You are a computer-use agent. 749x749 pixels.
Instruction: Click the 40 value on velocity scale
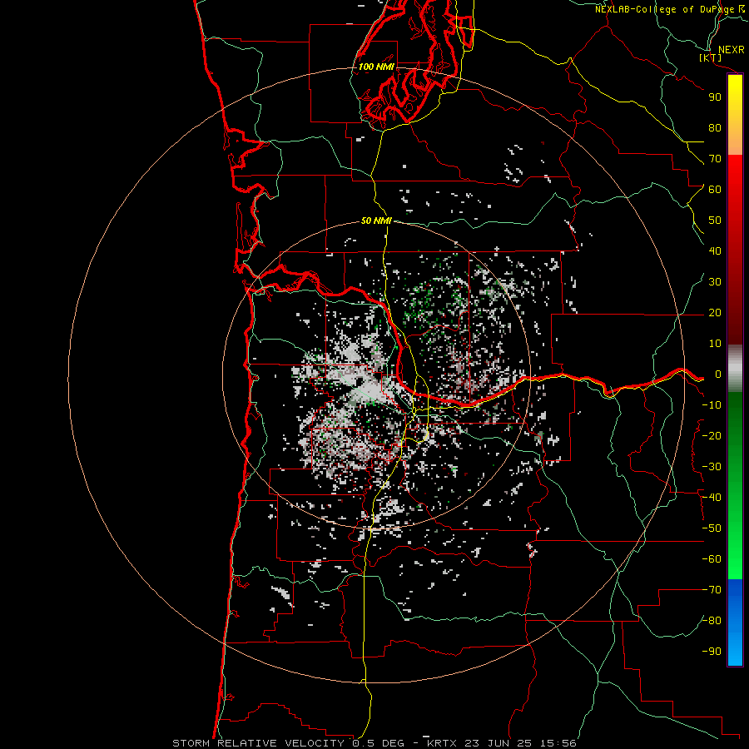pos(715,251)
